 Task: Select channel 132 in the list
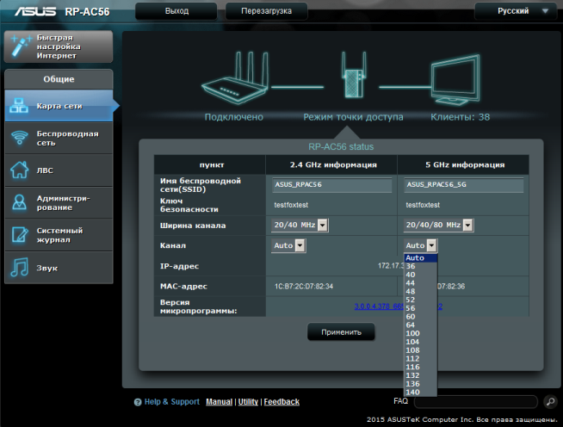click(x=420, y=375)
